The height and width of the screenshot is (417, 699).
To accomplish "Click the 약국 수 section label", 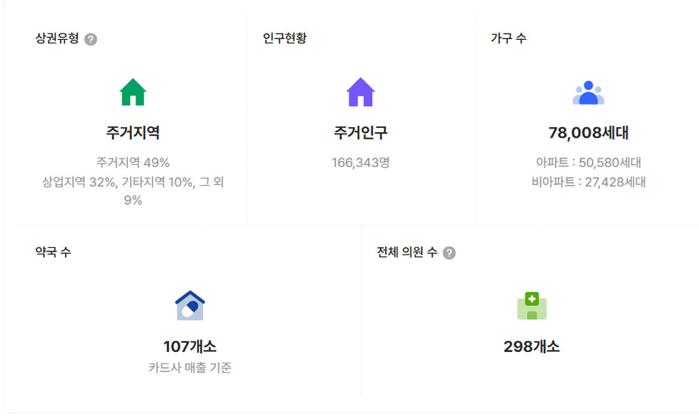I will pos(53,252).
